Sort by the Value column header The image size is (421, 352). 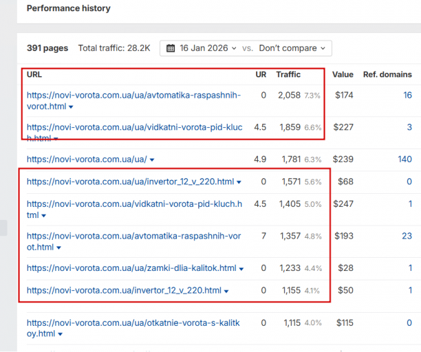(343, 74)
